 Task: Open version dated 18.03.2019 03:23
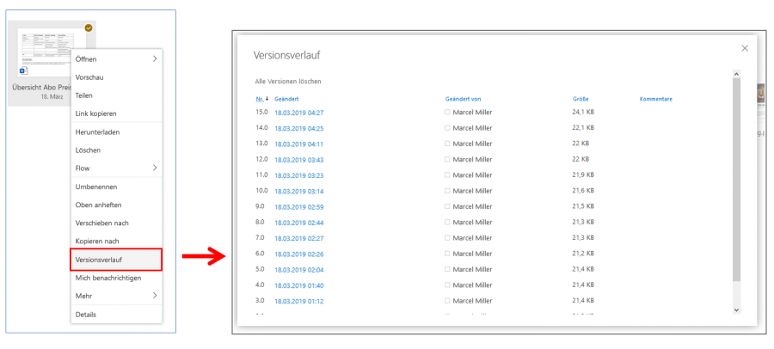[x=299, y=175]
